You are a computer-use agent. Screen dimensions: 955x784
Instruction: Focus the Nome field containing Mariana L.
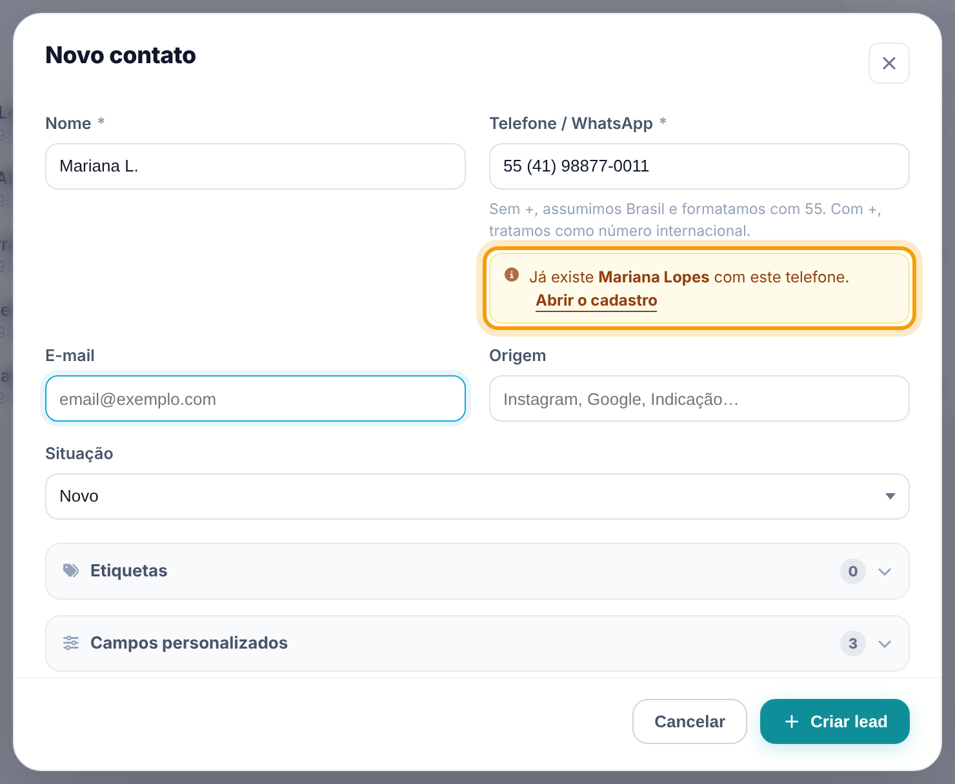(256, 166)
